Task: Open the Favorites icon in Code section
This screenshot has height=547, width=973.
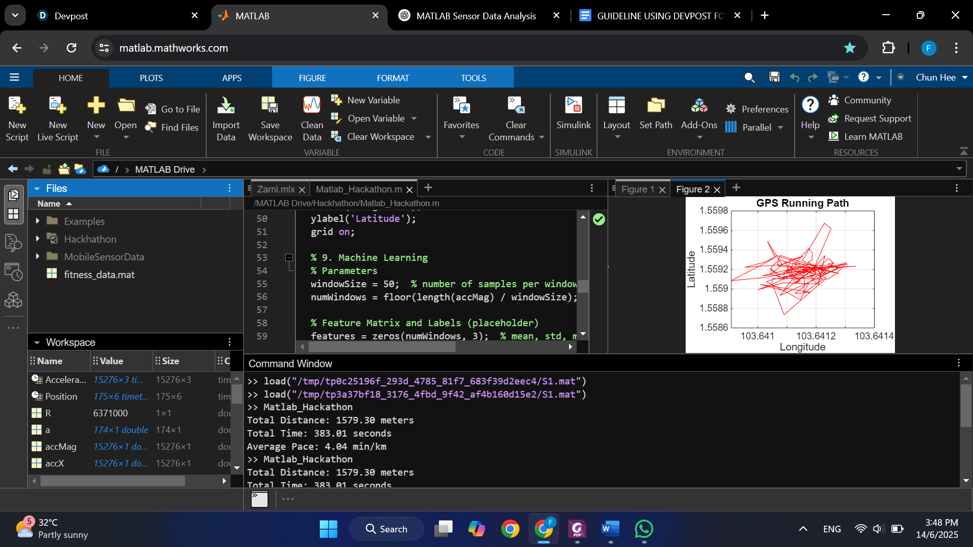Action: pyautogui.click(x=461, y=105)
